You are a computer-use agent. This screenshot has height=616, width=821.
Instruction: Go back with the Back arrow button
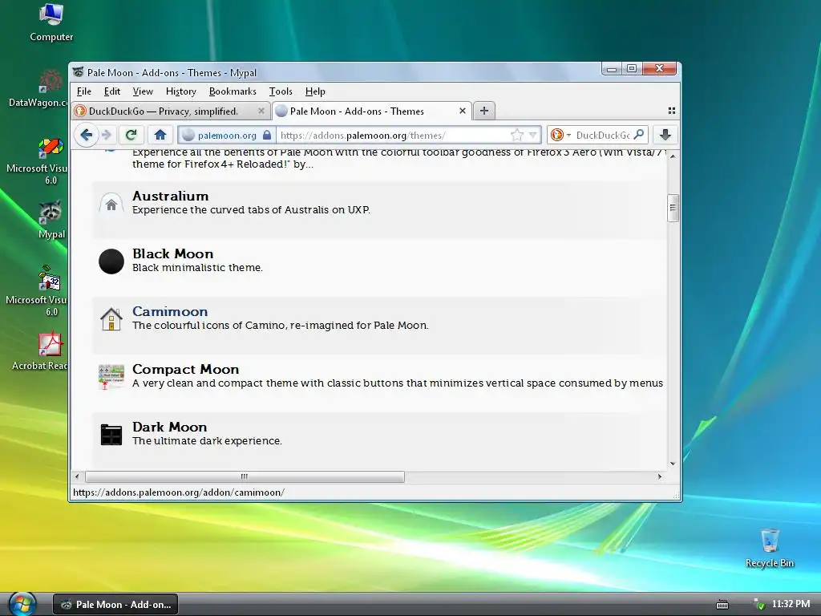pyautogui.click(x=87, y=135)
